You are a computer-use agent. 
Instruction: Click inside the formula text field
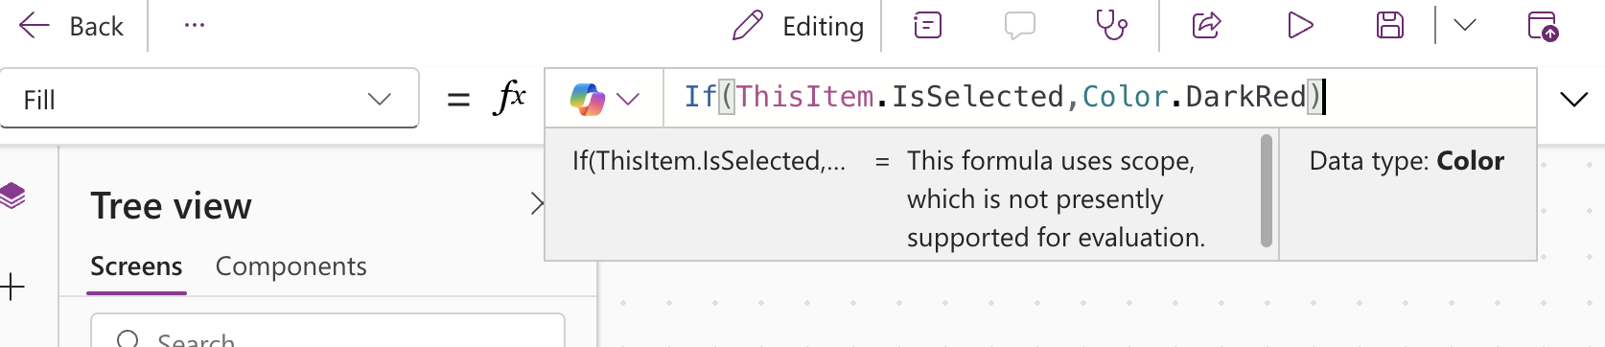coord(1099,98)
